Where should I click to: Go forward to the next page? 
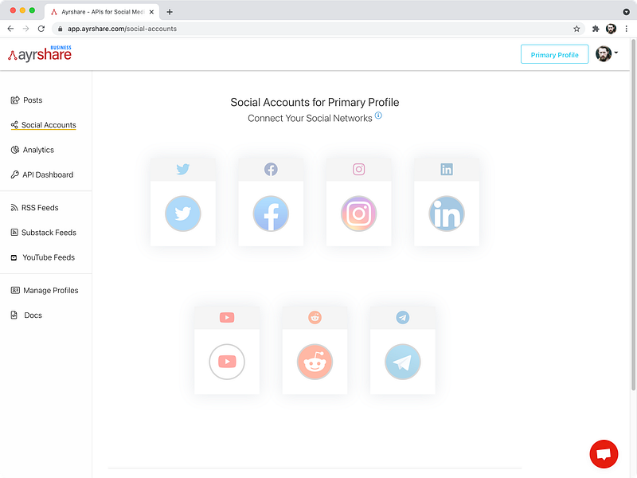coord(25,29)
